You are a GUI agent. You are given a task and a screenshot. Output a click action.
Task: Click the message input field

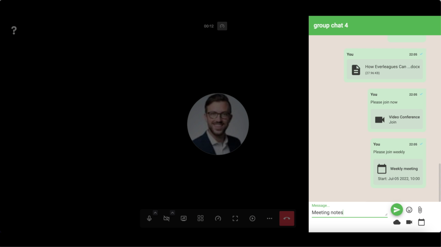click(x=349, y=212)
